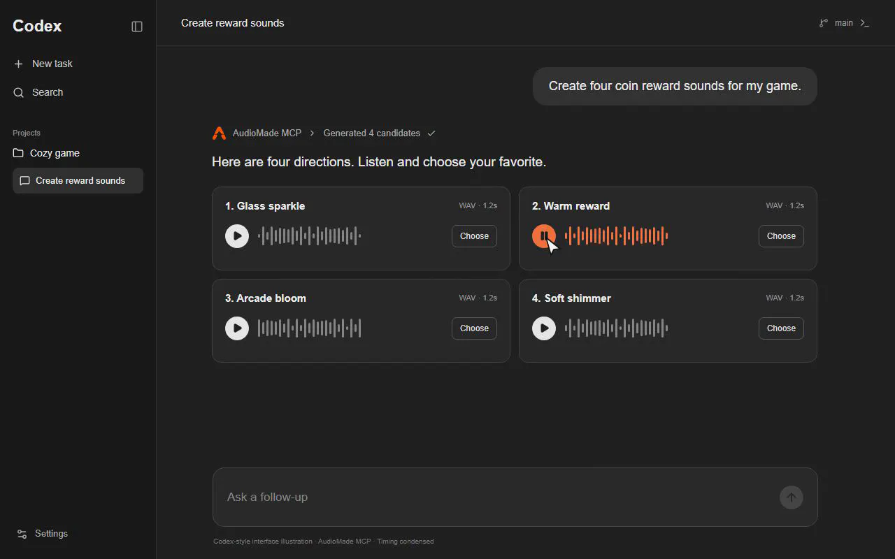Click the main branch label

[844, 23]
